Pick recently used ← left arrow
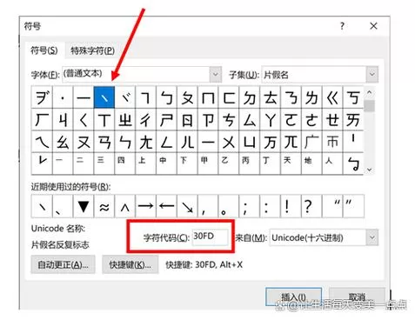The width and height of the screenshot is (415, 320). pos(166,206)
